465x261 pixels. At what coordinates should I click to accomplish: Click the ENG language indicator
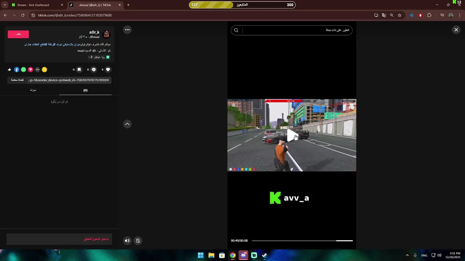click(424, 256)
